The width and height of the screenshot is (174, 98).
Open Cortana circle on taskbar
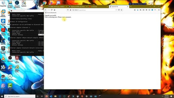[38, 96]
